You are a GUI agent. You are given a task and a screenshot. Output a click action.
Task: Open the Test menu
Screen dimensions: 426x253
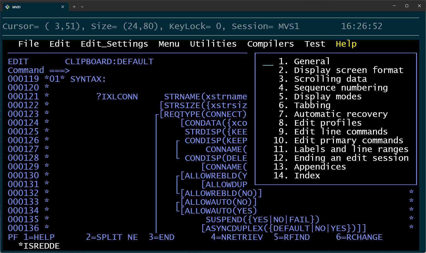click(314, 44)
